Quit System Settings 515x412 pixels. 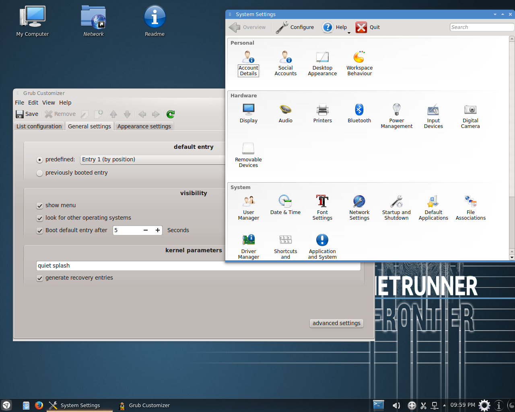[368, 27]
